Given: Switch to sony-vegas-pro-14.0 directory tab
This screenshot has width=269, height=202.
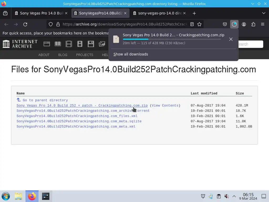Looking at the screenshot, I should (x=160, y=13).
